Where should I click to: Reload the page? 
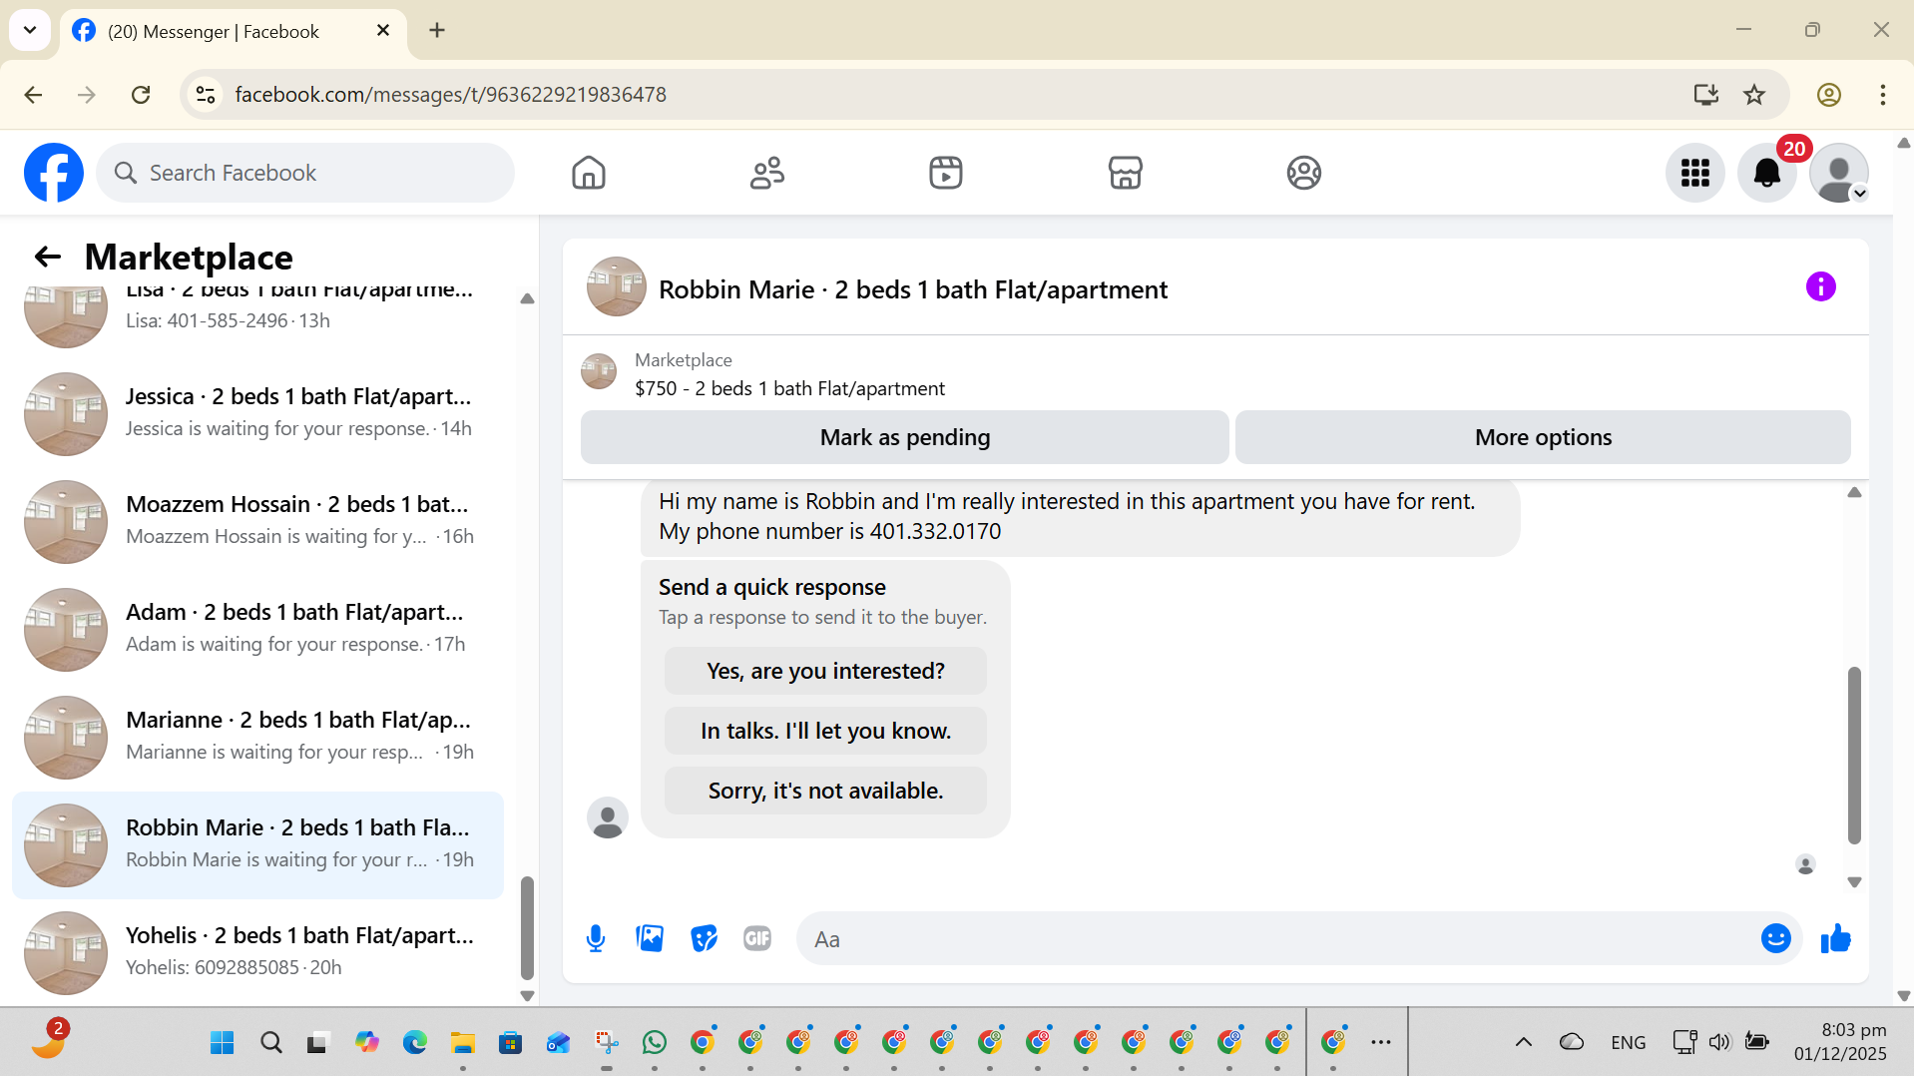point(141,95)
